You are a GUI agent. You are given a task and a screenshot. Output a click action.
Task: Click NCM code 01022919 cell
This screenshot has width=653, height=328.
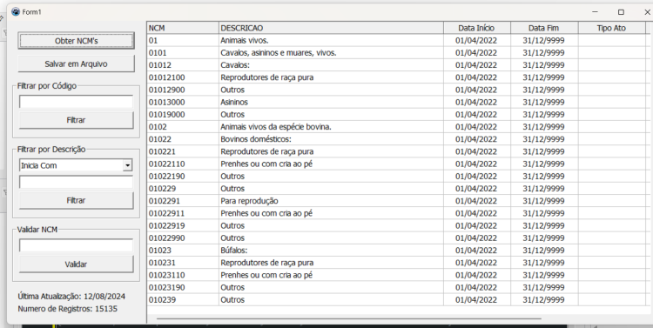pyautogui.click(x=183, y=225)
